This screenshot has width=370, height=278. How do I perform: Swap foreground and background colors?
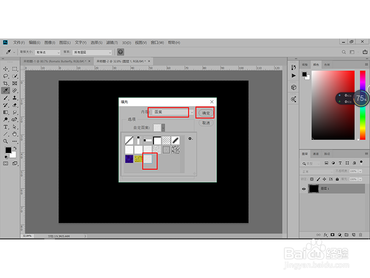15,148
